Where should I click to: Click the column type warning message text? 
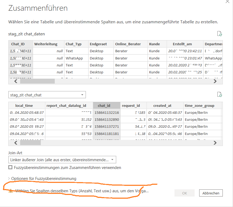[x=82, y=191]
